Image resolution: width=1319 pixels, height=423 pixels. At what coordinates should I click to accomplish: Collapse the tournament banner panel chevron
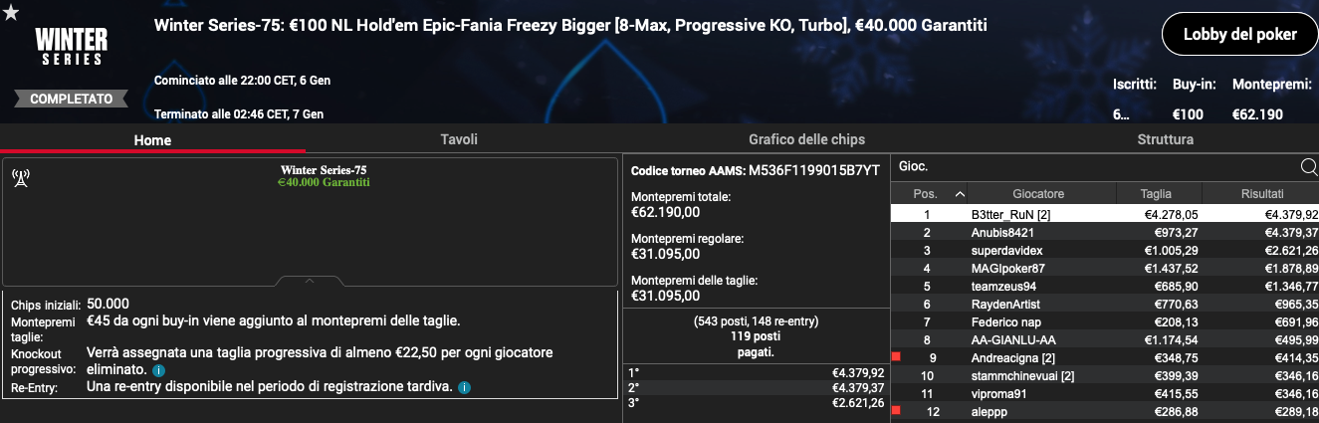click(310, 281)
